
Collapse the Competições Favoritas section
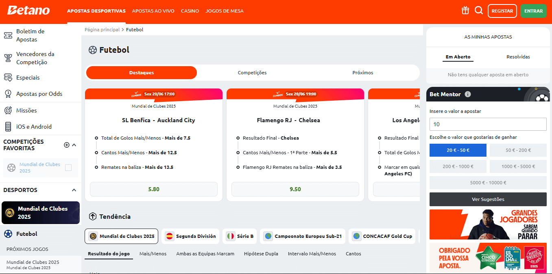pyautogui.click(x=74, y=145)
